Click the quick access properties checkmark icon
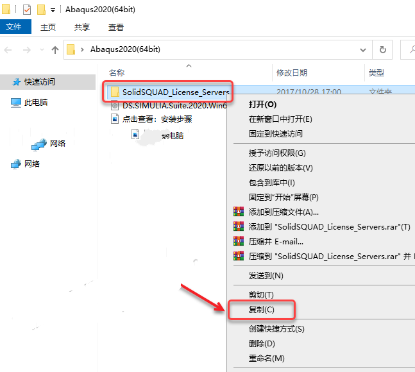Screen dimensions: 415x372 click(x=27, y=10)
